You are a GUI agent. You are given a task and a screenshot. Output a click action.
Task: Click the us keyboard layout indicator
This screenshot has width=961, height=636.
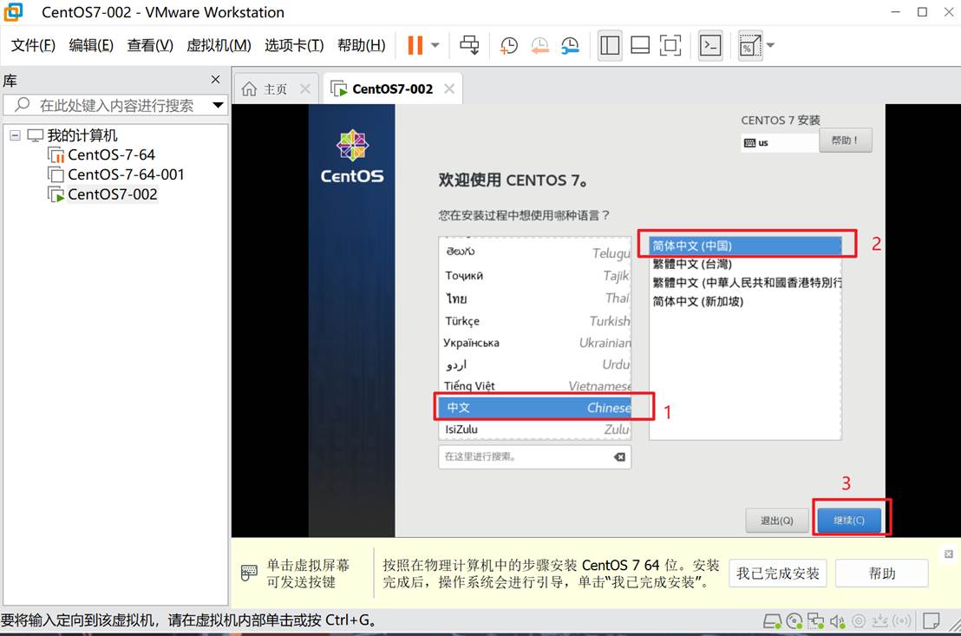(780, 143)
